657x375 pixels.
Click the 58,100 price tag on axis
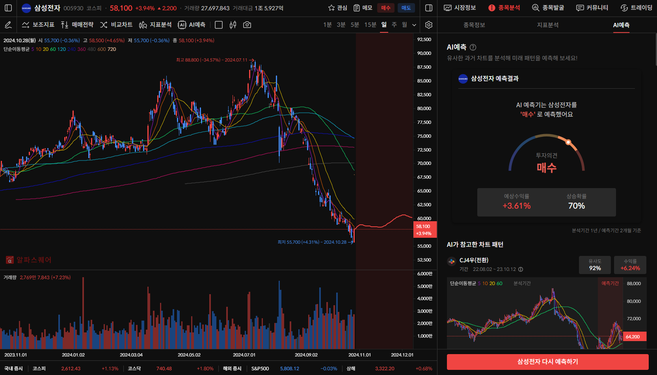[x=424, y=229]
